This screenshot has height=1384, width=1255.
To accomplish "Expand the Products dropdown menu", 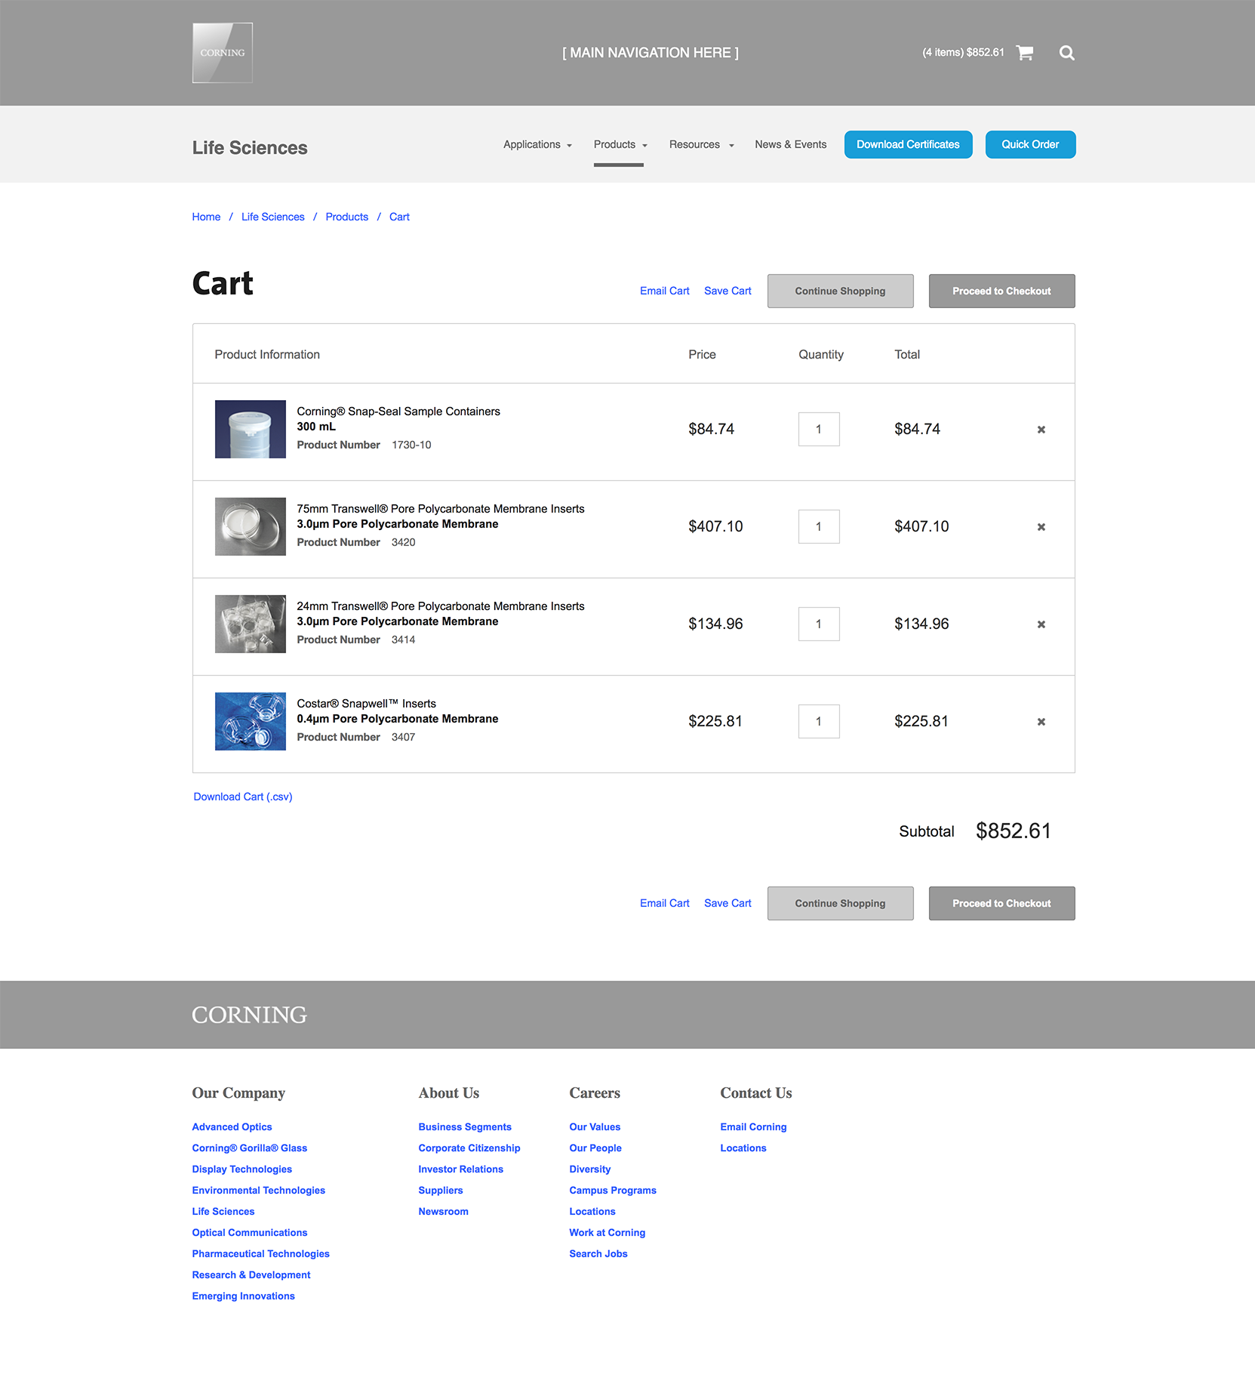I will tap(620, 144).
